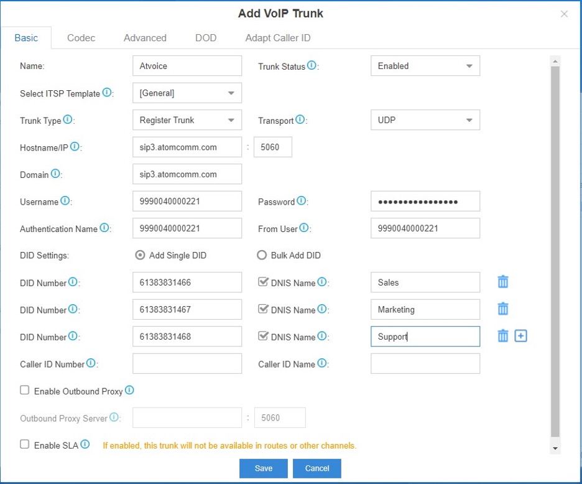Image resolution: width=582 pixels, height=484 pixels.
Task: Open the Trunk Status dropdown
Action: pyautogui.click(x=425, y=66)
